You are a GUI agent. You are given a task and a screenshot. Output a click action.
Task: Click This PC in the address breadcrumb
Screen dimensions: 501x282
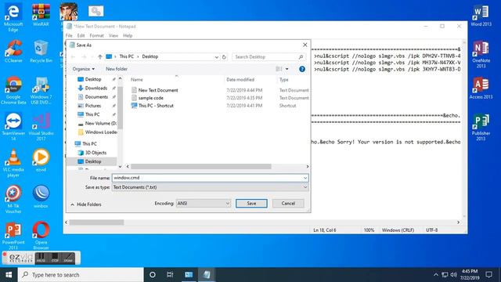(127, 56)
